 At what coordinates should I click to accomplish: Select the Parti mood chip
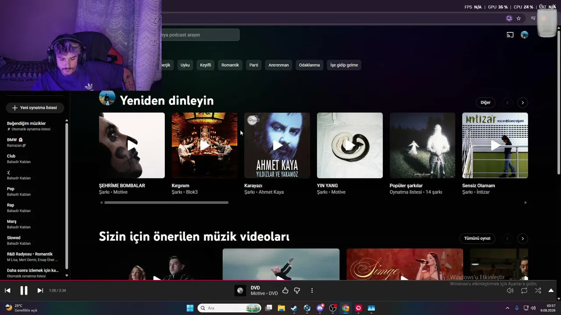[x=254, y=65]
